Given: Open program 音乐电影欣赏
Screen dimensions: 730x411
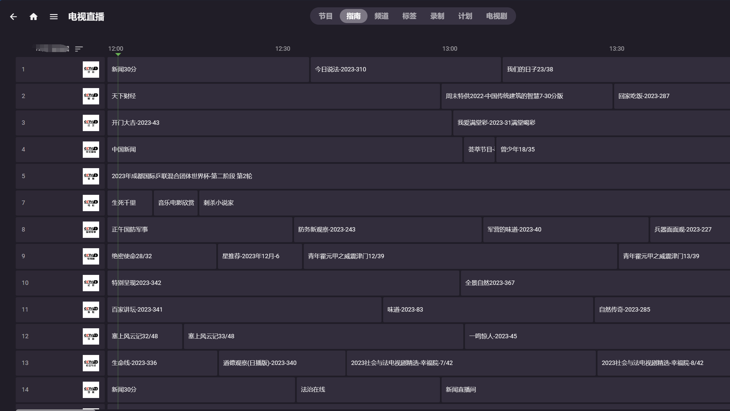Looking at the screenshot, I should [176, 203].
